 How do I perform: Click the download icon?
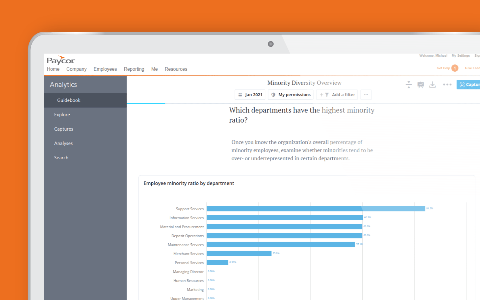pyautogui.click(x=433, y=85)
